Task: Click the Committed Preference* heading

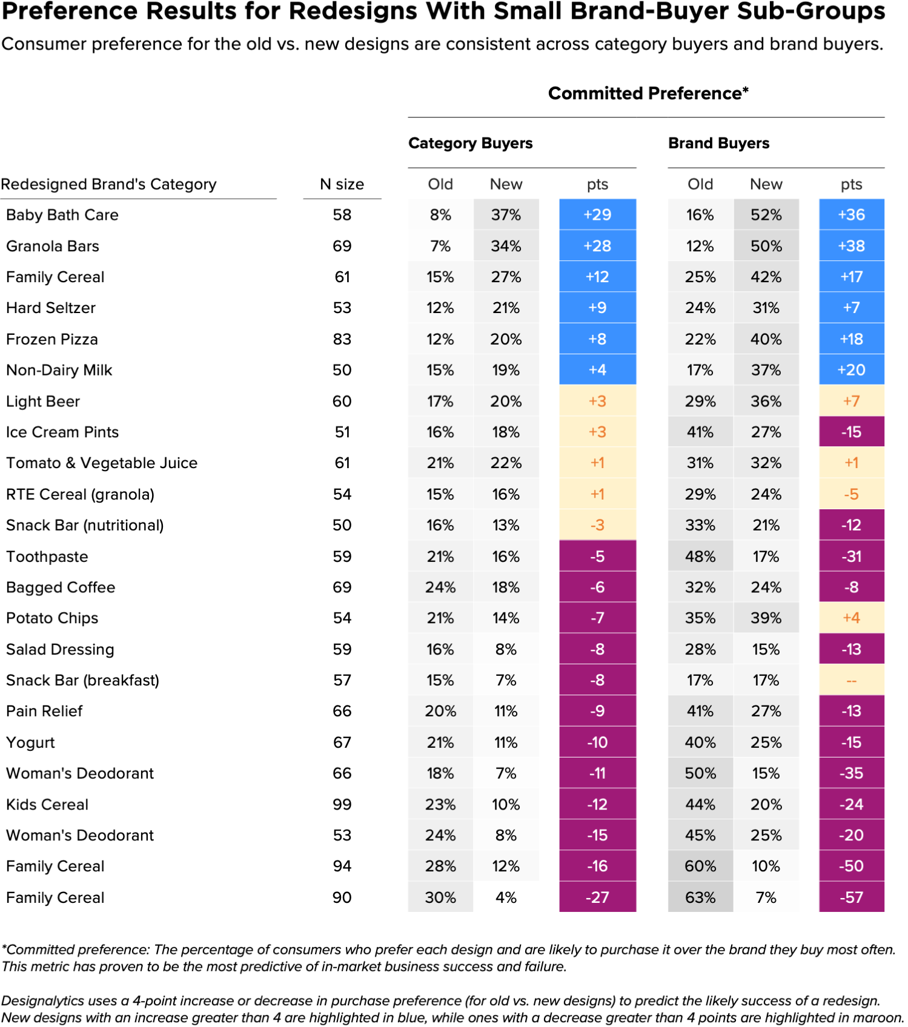Action: click(648, 93)
